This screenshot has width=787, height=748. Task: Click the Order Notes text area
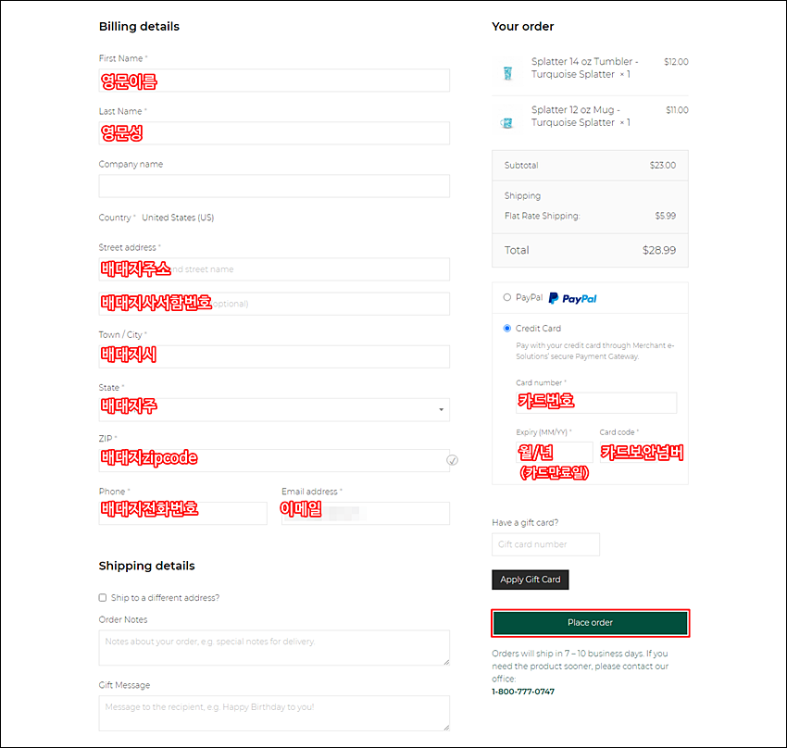(274, 648)
